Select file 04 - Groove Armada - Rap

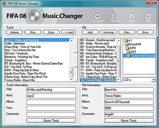98,47
